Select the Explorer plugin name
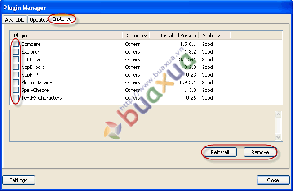 pyautogui.click(x=30, y=52)
